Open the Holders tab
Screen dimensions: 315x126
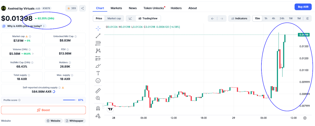pyautogui.click(x=176, y=8)
